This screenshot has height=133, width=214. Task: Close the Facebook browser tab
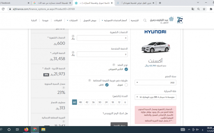28,3
